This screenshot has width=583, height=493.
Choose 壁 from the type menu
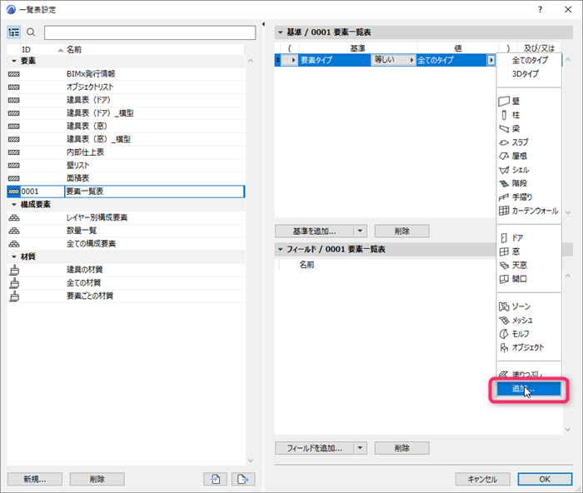(529, 101)
